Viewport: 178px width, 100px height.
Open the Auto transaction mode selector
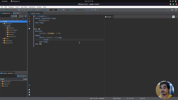[53, 10]
